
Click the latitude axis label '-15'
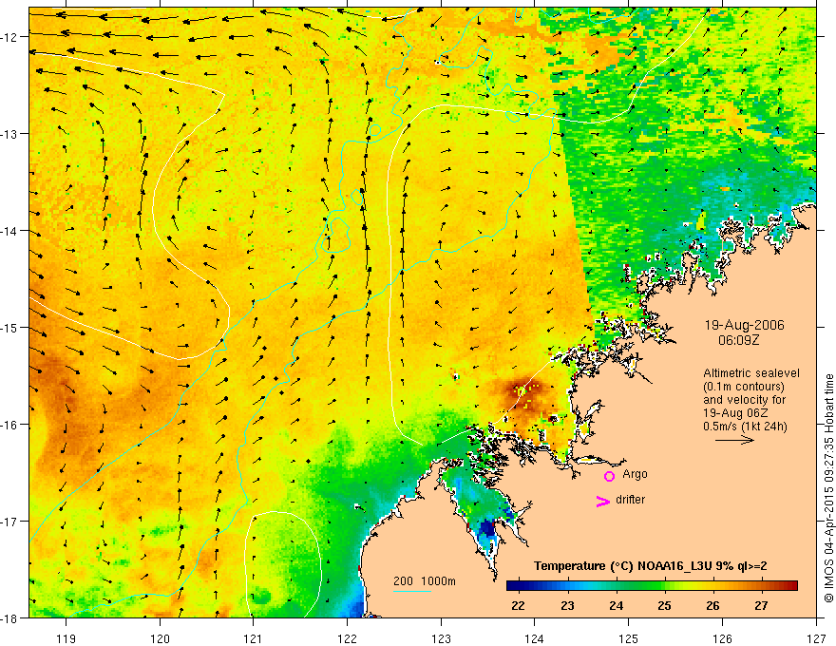(x=10, y=327)
